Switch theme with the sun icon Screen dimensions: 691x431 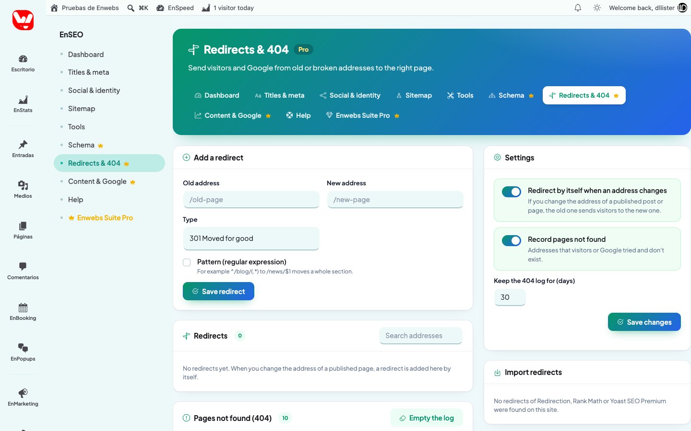[x=597, y=8]
